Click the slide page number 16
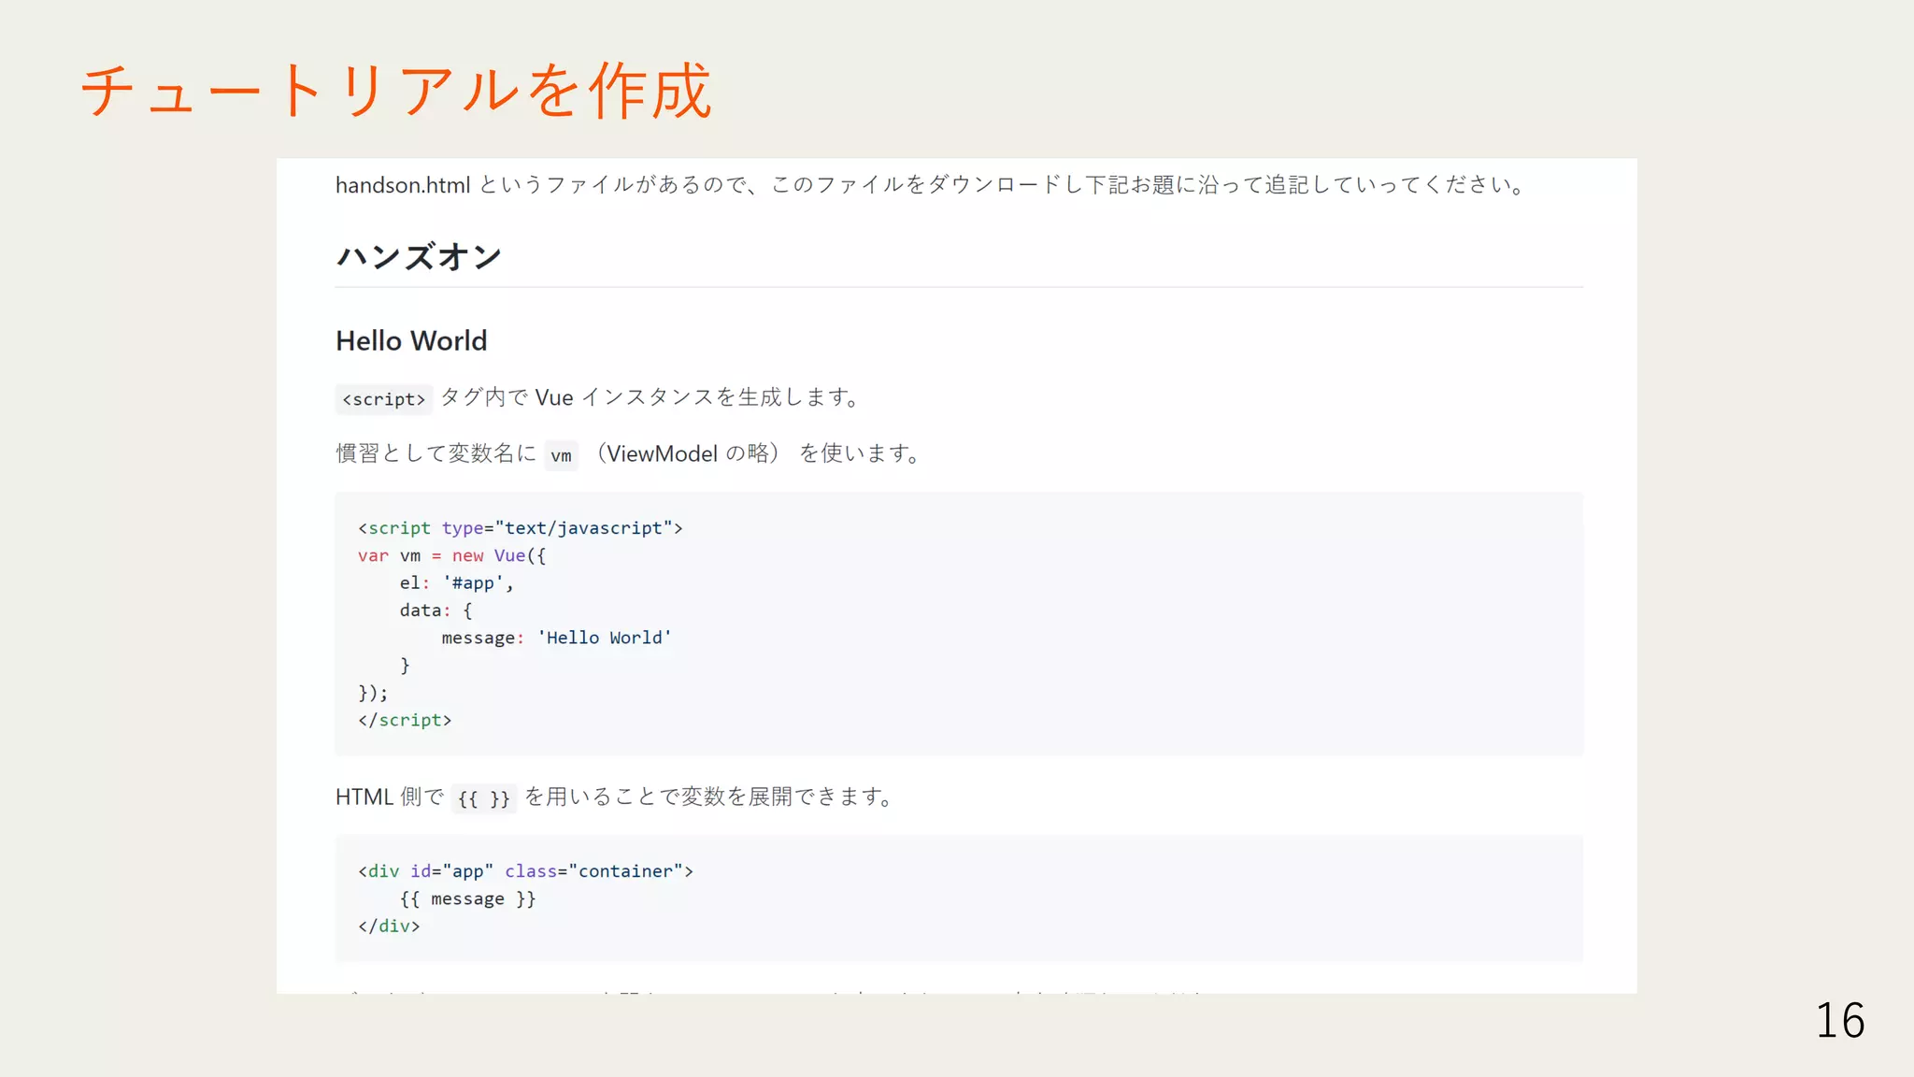This screenshot has height=1077, width=1914. (x=1839, y=1020)
